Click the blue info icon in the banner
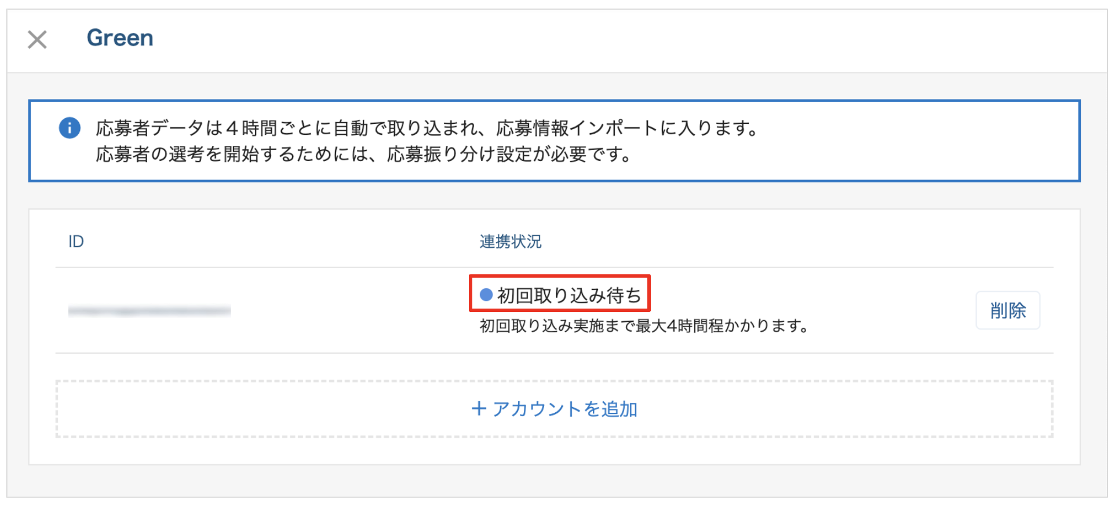This screenshot has height=506, width=1115. click(70, 128)
